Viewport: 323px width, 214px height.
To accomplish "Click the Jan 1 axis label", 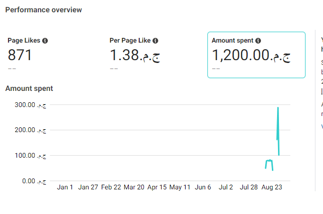I will pyautogui.click(x=65, y=187).
